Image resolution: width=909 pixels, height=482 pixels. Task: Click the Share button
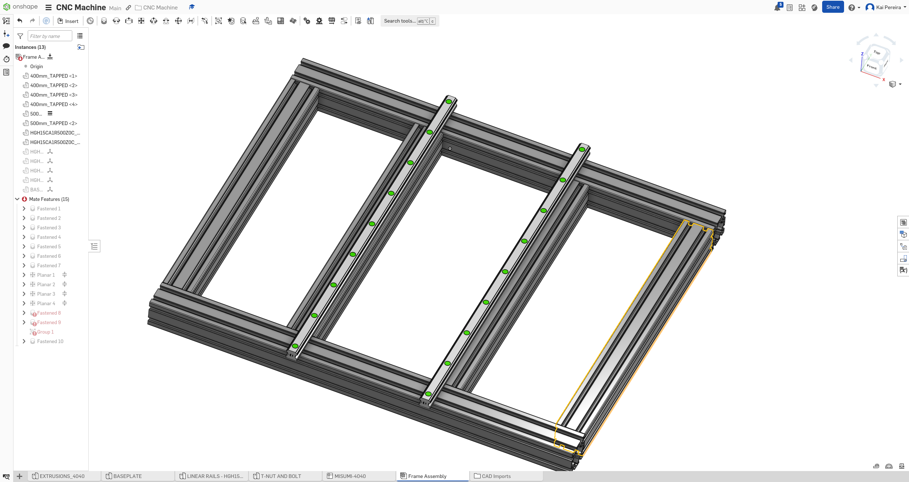pos(832,7)
